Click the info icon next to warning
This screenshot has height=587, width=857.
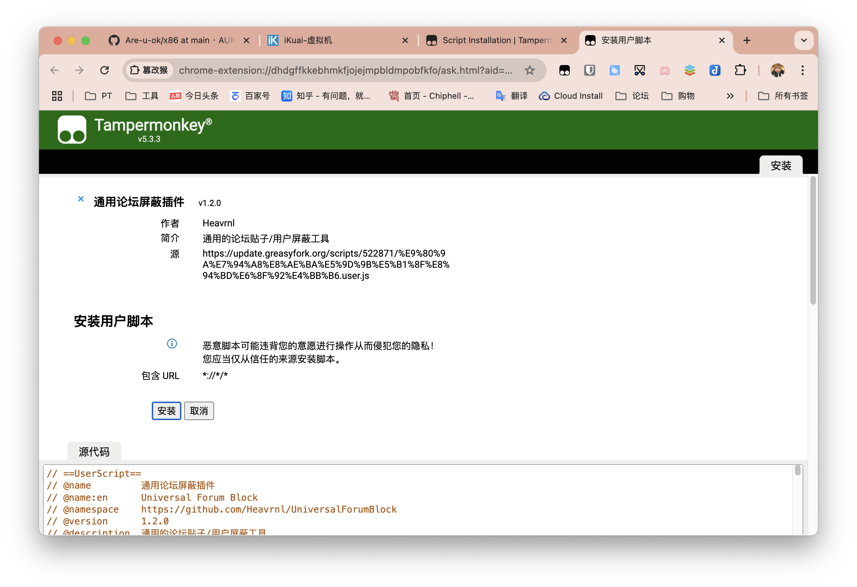pos(172,344)
